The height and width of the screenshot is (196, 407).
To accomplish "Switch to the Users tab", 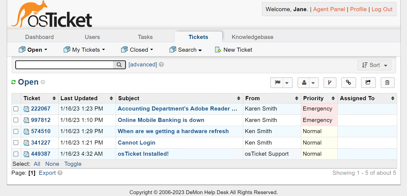I will click(92, 37).
